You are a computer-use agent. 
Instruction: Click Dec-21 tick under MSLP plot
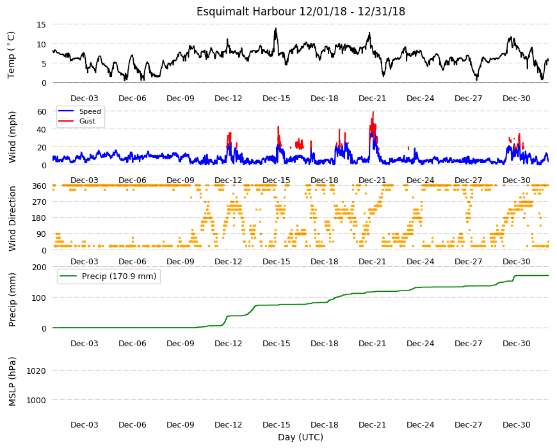click(372, 424)
